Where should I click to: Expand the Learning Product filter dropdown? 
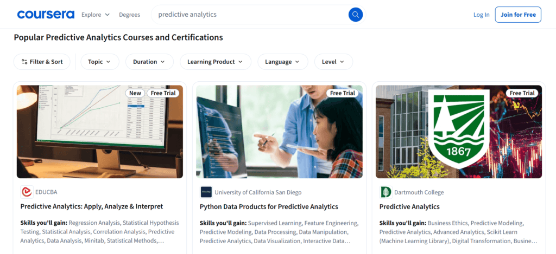tap(215, 62)
